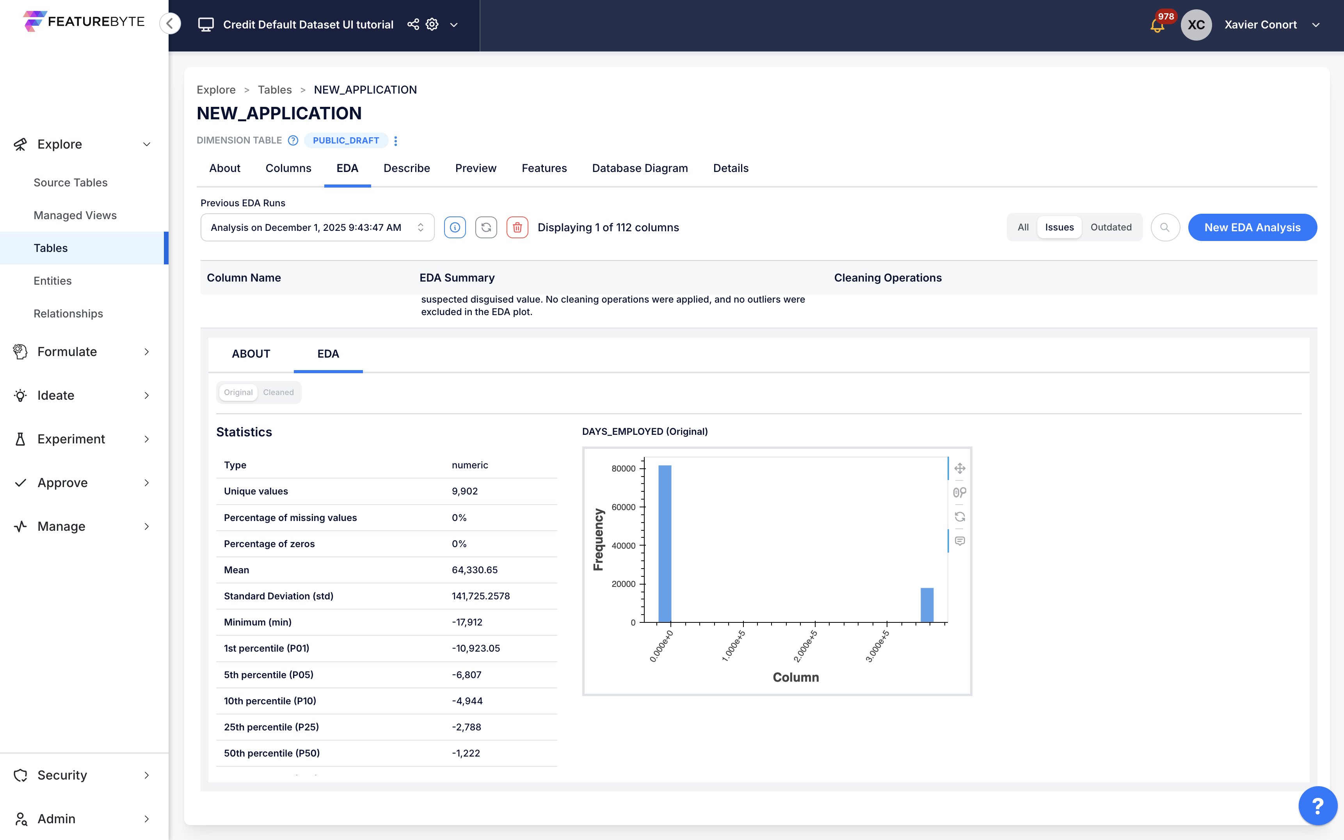Select the pan tool on chart
1344x840 pixels.
(x=960, y=468)
